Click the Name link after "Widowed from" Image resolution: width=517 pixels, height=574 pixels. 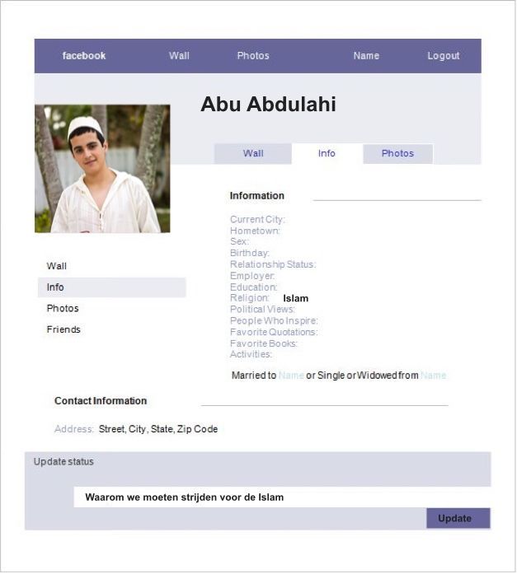[x=433, y=376]
